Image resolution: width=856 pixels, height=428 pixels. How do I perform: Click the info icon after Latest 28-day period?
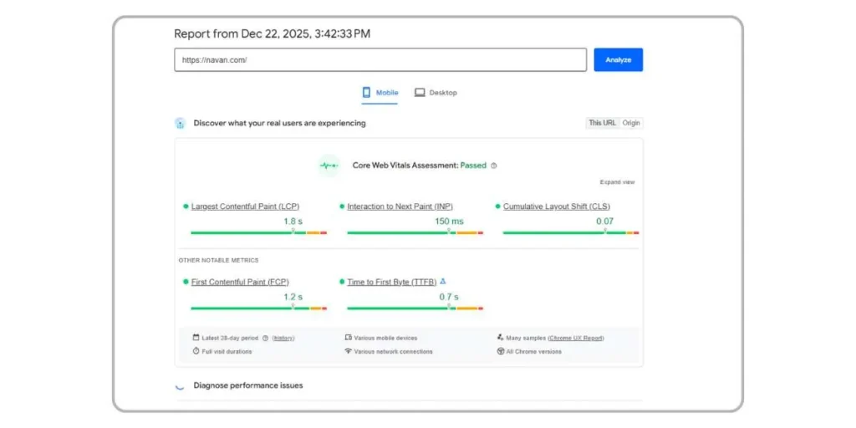tap(265, 339)
